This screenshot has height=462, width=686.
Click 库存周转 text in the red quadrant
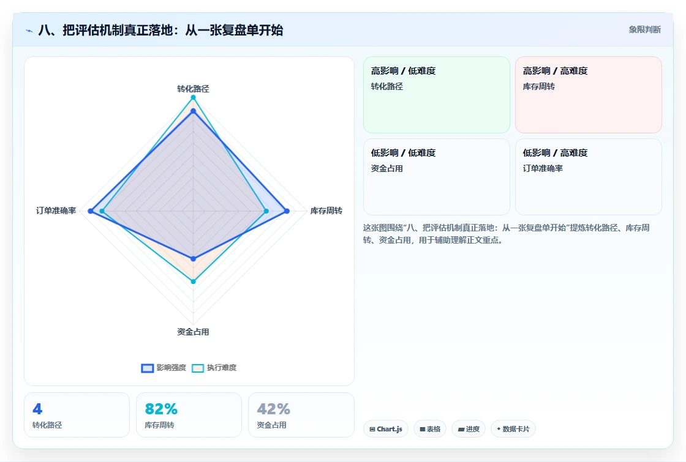click(x=538, y=86)
